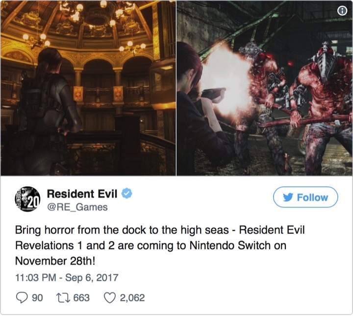Open the left golden hall screenshot
Image resolution: width=353 pixels, height=316 pixels.
coord(88,88)
